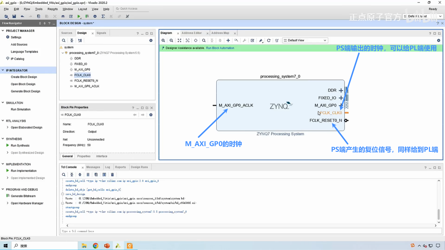The width and height of the screenshot is (445, 250).
Task: Click the Add IP plus icon in Diagram toolbar
Action: [228, 41]
